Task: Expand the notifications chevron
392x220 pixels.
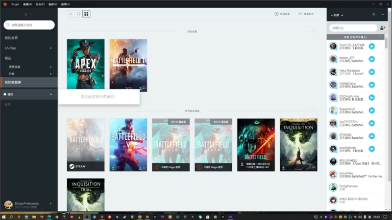Action: pyautogui.click(x=51, y=94)
